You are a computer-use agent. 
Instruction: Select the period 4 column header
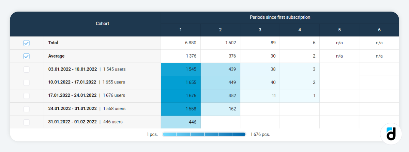click(300, 30)
